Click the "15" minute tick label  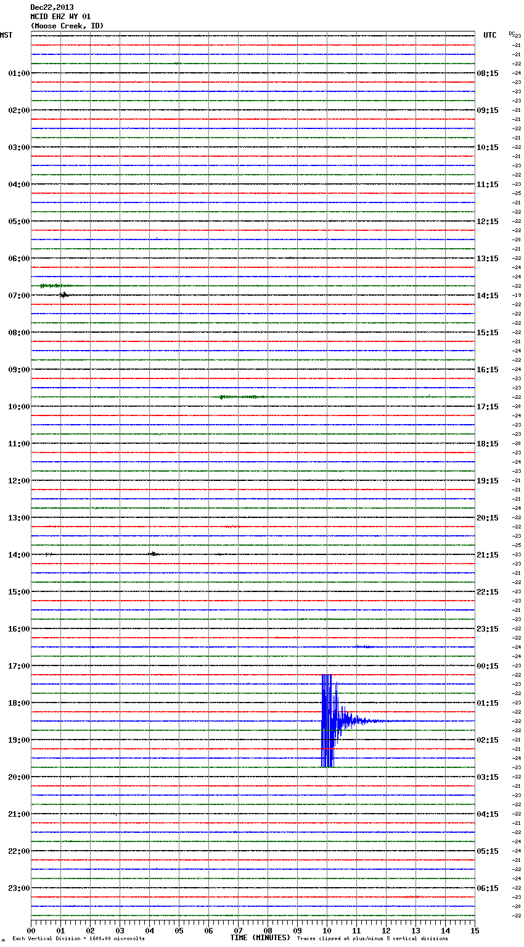(x=475, y=931)
